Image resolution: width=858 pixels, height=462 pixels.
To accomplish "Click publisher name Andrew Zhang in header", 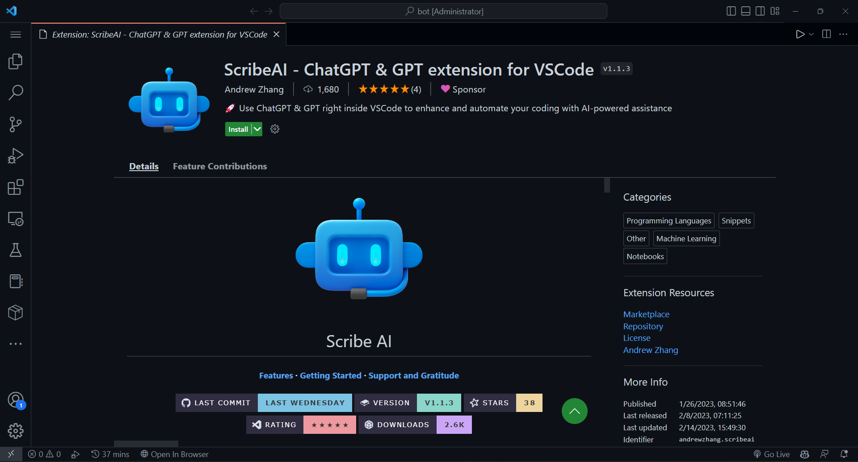I will point(254,89).
